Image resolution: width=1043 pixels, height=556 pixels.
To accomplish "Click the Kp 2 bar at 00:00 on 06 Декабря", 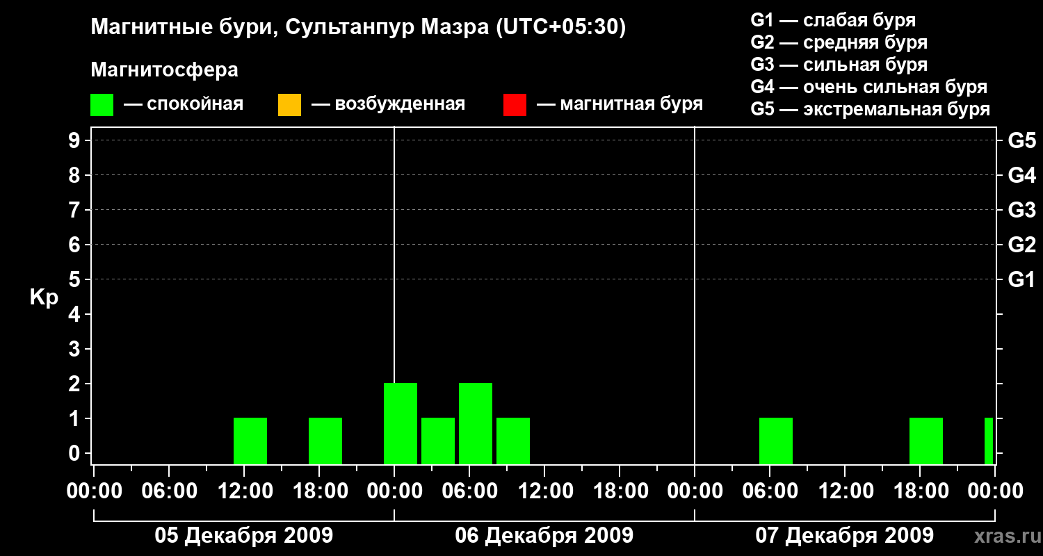I will (x=401, y=424).
